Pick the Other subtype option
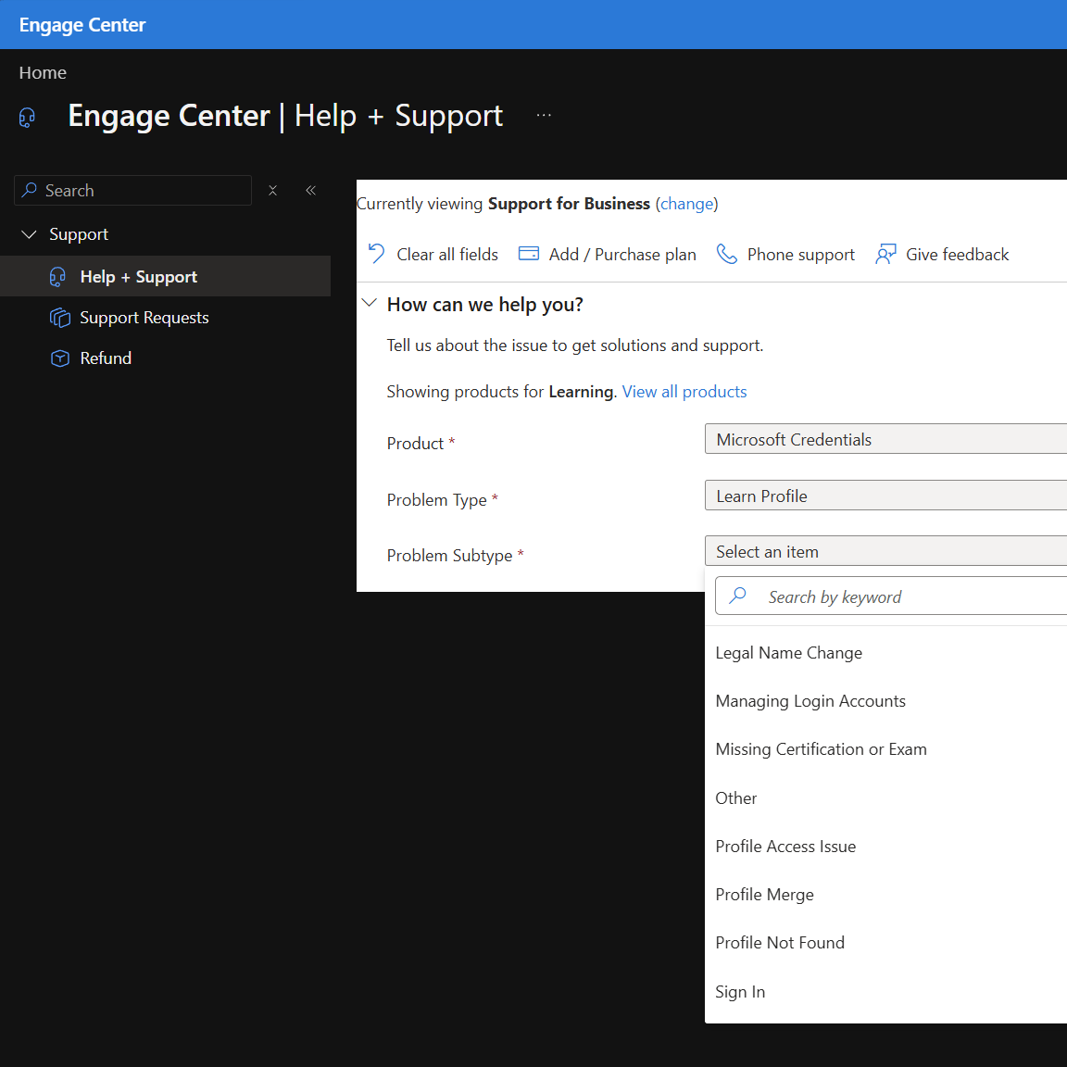Screen dimensions: 1067x1067 (x=885, y=797)
